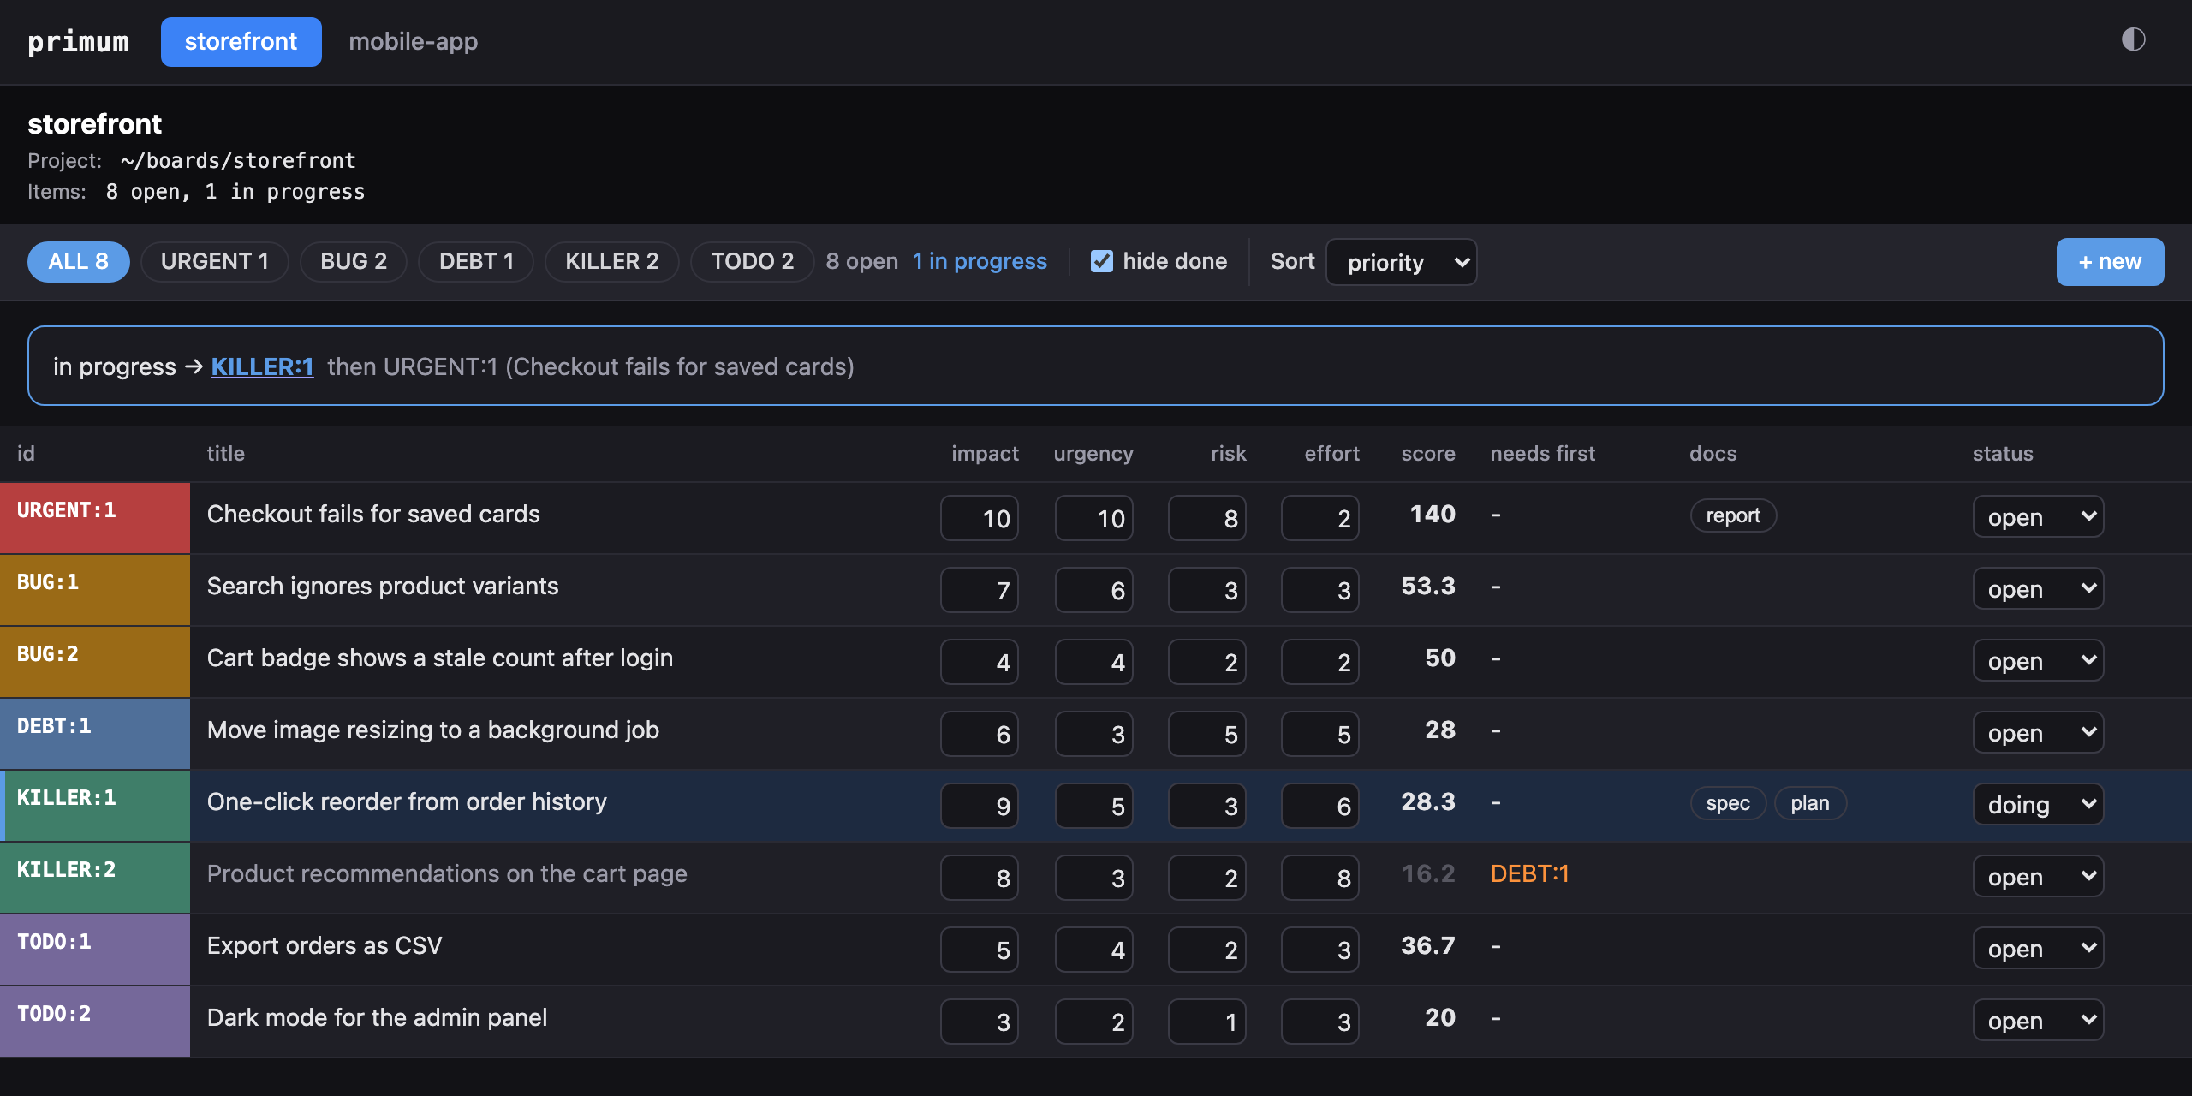This screenshot has height=1096, width=2192.
Task: Click the score column header
Action: point(1428,454)
